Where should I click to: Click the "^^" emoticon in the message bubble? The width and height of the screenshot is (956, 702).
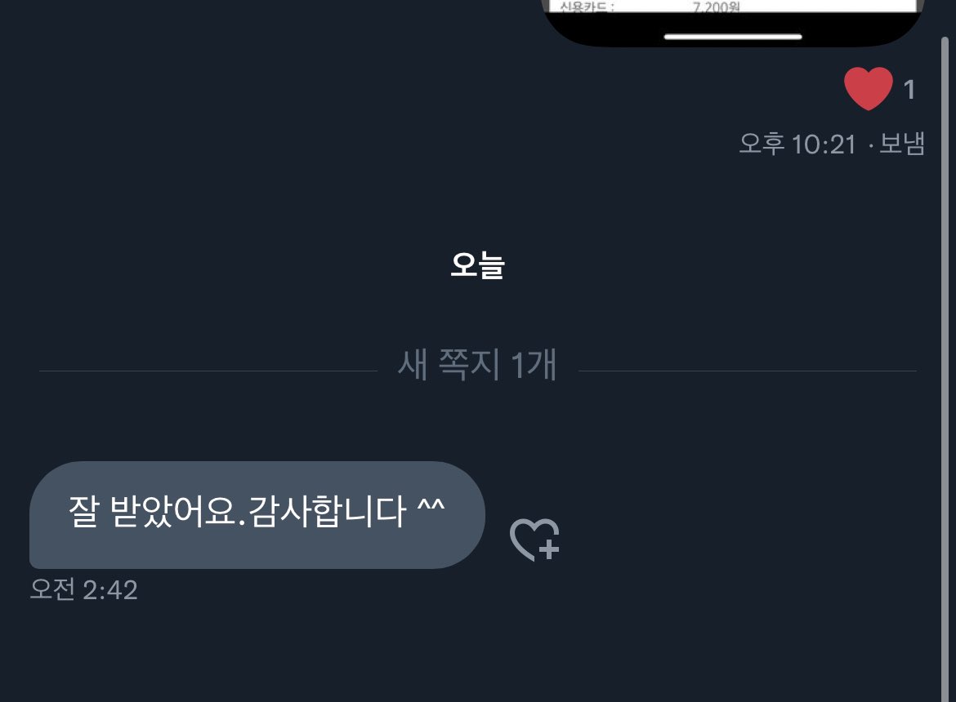pos(431,506)
